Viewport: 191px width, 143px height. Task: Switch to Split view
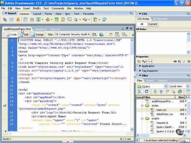24,34
